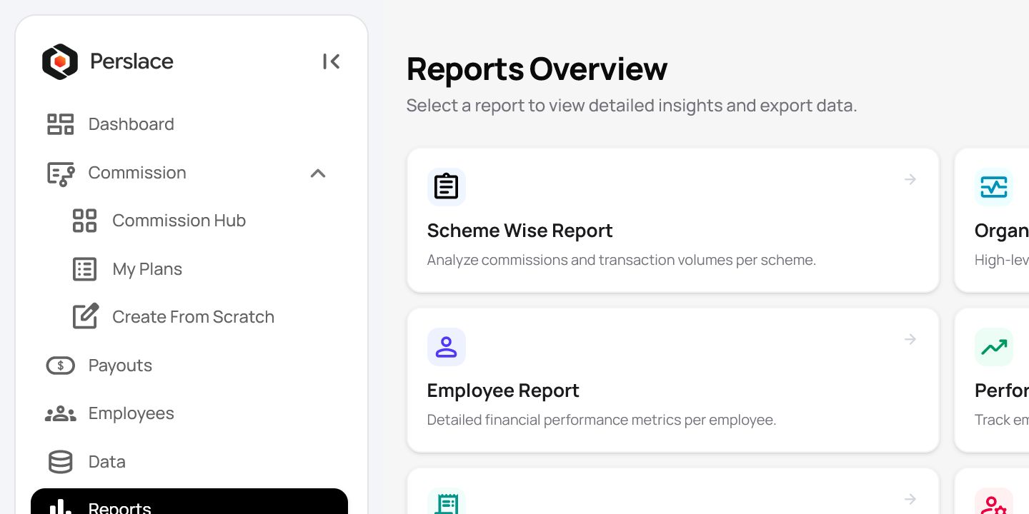The width and height of the screenshot is (1029, 514).
Task: Click 'Select a report to view detailed insights' subtitle
Action: pyautogui.click(x=632, y=106)
